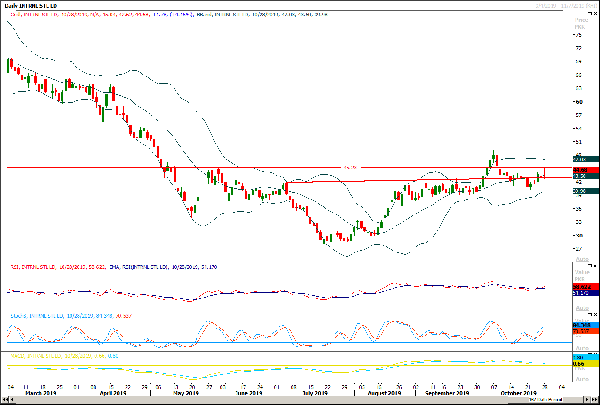600x405 pixels.
Task: Click the '167 Data Period' label
Action: [x=546, y=399]
